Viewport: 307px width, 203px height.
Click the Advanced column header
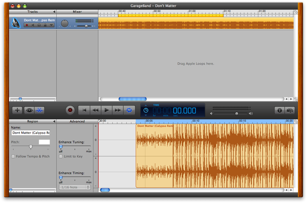click(x=77, y=121)
